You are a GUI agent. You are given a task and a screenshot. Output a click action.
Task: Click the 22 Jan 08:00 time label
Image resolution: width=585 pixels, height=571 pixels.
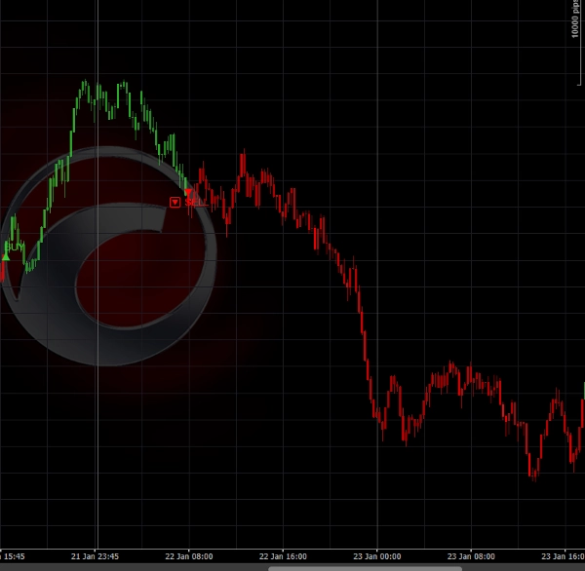coord(189,556)
